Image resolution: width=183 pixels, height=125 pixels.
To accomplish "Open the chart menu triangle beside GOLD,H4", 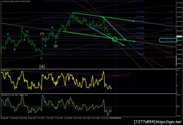I will coord(2,2).
